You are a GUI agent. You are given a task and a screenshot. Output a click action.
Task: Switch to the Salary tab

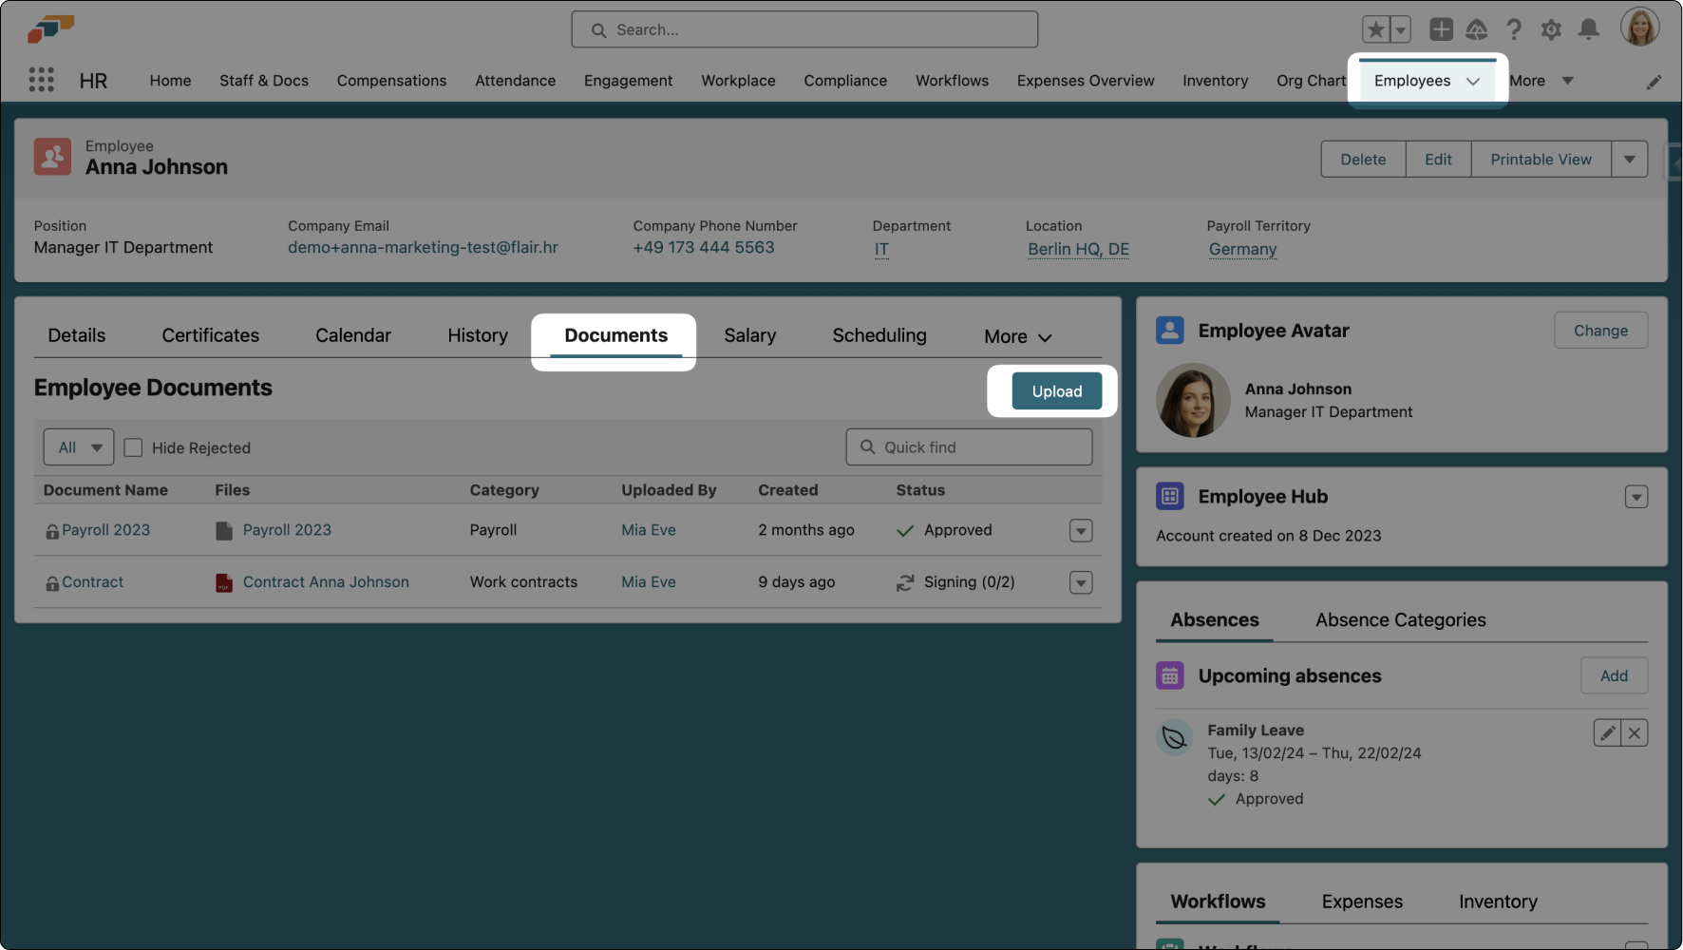tap(749, 336)
